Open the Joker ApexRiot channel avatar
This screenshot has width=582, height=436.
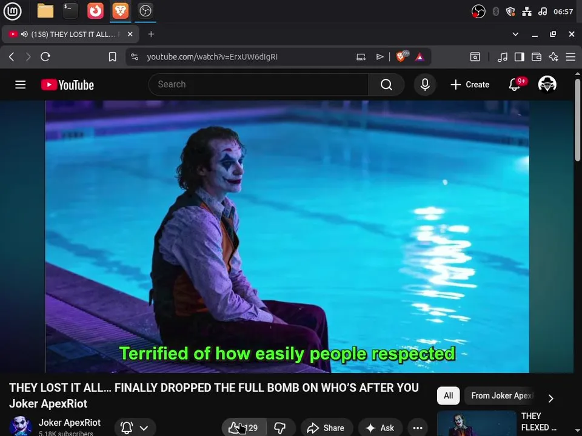20,426
